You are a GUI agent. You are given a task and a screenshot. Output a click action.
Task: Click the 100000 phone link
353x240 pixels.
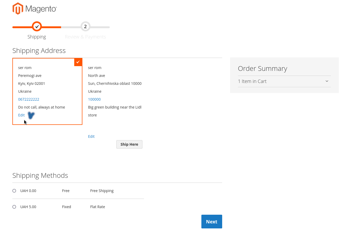tap(94, 99)
